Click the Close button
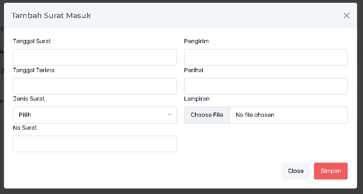This screenshot has width=363, height=194. pyautogui.click(x=296, y=171)
